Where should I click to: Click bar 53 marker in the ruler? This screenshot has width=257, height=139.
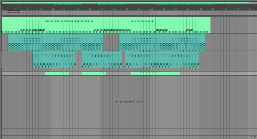pos(164,9)
